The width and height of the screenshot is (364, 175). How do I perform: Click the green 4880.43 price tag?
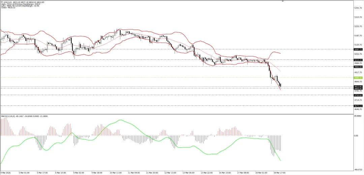click(358, 78)
